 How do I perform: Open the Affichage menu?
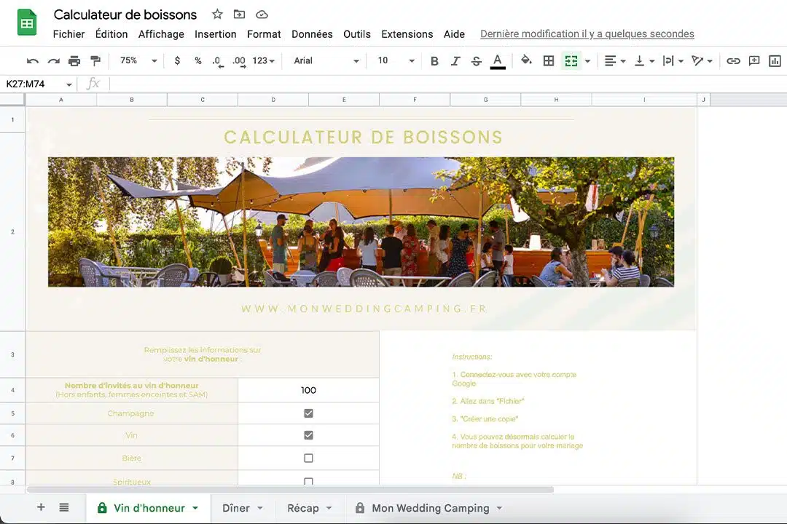(161, 34)
